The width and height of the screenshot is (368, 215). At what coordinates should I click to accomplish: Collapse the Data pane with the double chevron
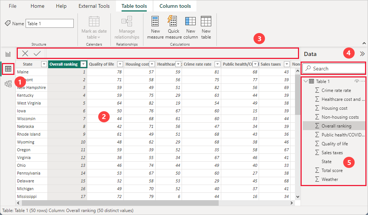[362, 53]
